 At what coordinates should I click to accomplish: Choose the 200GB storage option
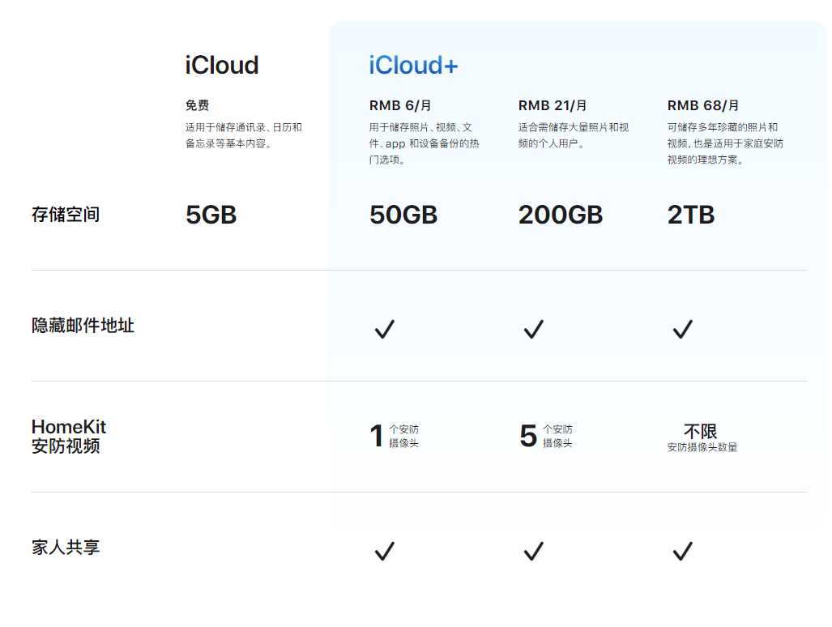(x=559, y=215)
